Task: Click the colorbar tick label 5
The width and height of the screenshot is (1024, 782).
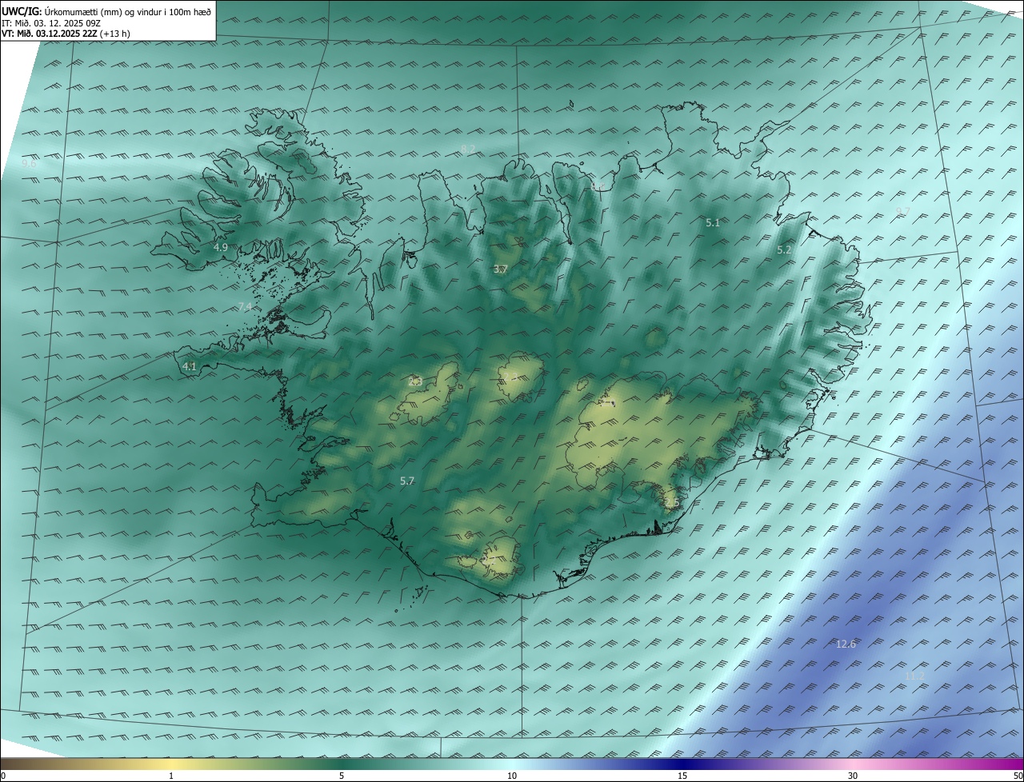Action: tap(342, 776)
